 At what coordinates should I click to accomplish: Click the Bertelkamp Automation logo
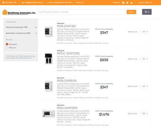click(19, 12)
